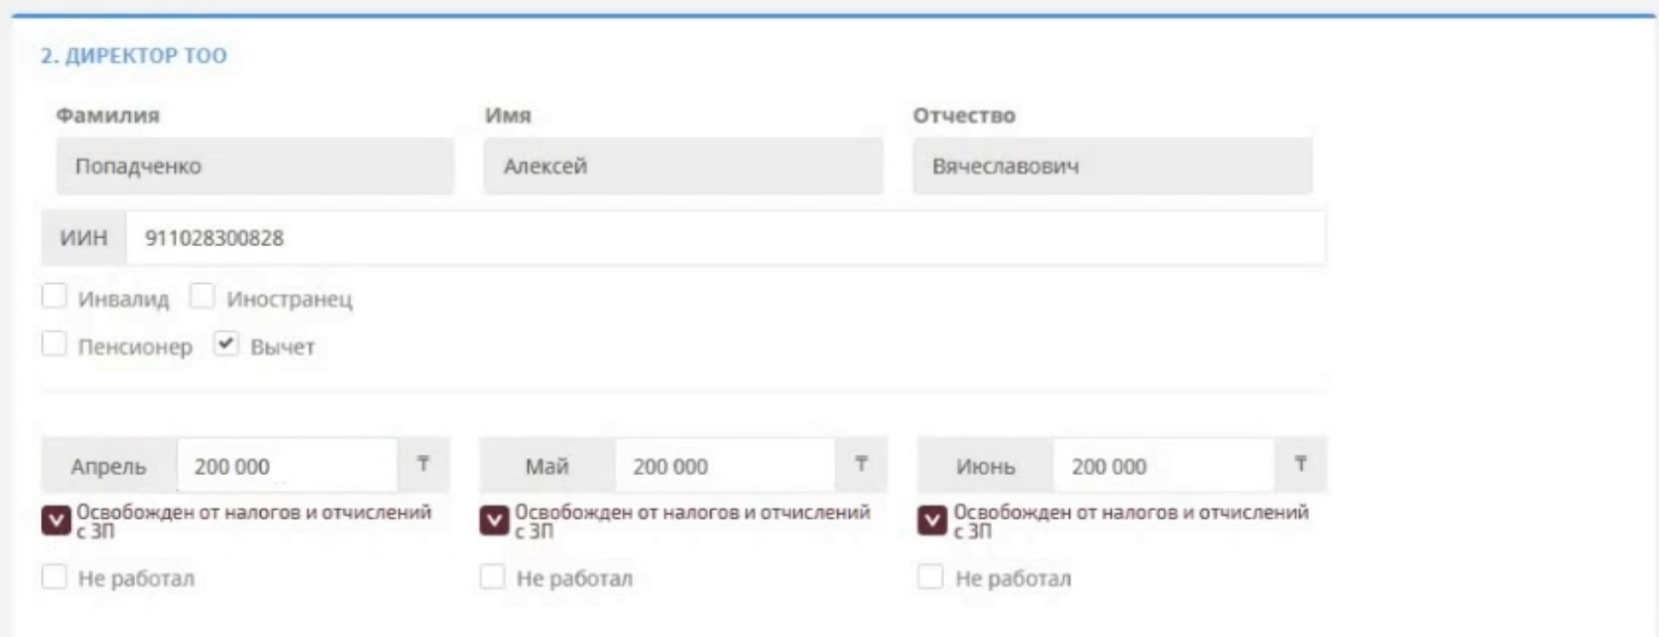Edit the Июнь salary amount field

tap(1163, 466)
